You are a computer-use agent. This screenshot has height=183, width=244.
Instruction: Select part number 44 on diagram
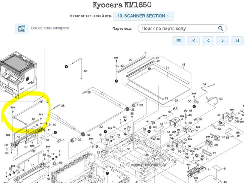click(219, 115)
